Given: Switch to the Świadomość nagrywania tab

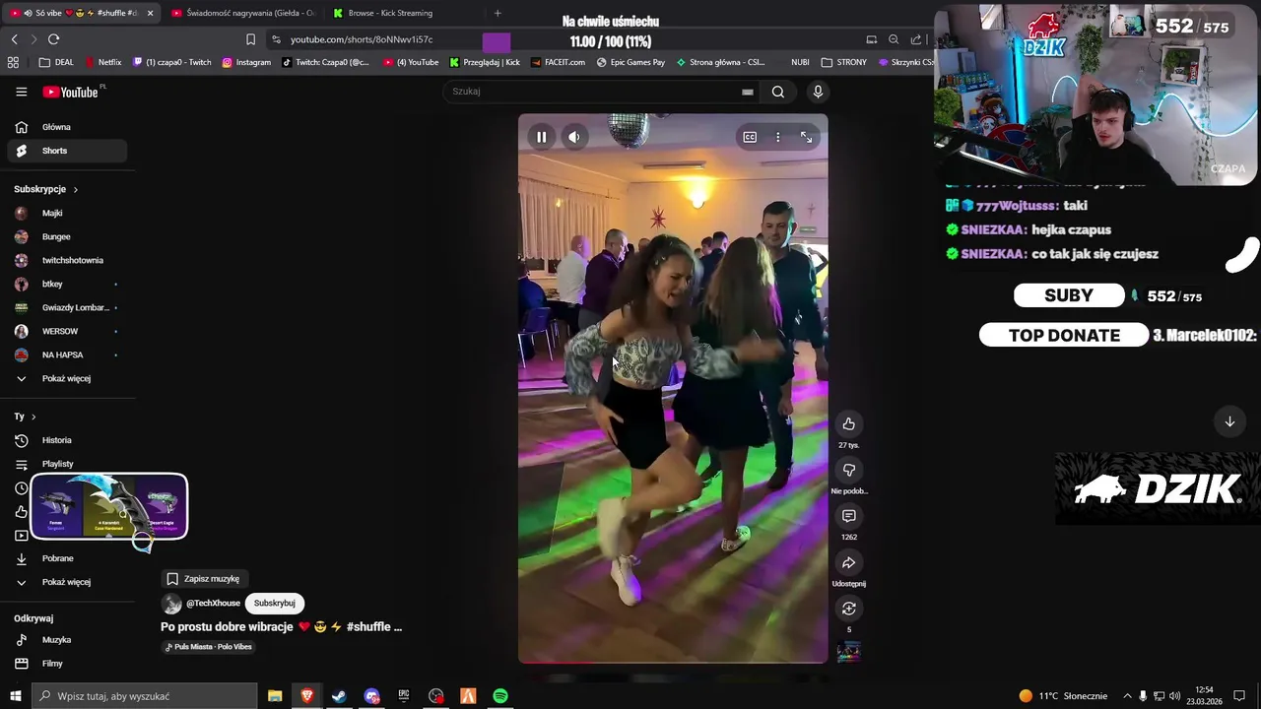Looking at the screenshot, I should coord(242,13).
